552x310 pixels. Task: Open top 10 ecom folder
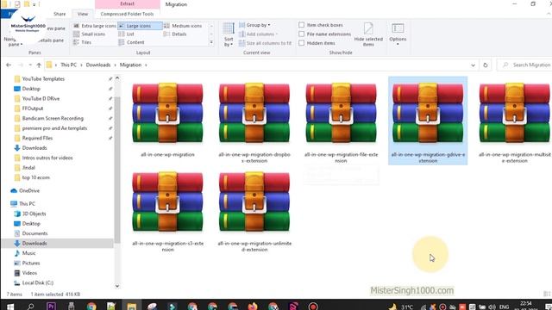pos(35,177)
